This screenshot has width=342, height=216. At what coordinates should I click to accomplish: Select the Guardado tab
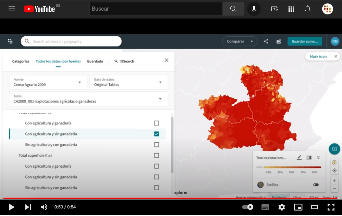(95, 61)
